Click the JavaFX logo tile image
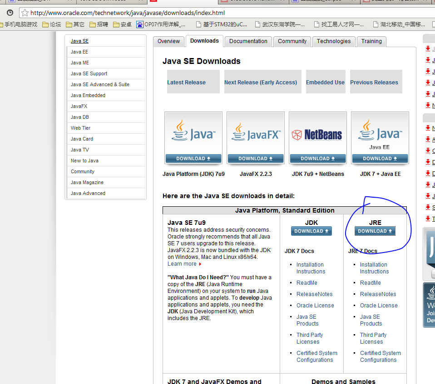 (x=256, y=134)
